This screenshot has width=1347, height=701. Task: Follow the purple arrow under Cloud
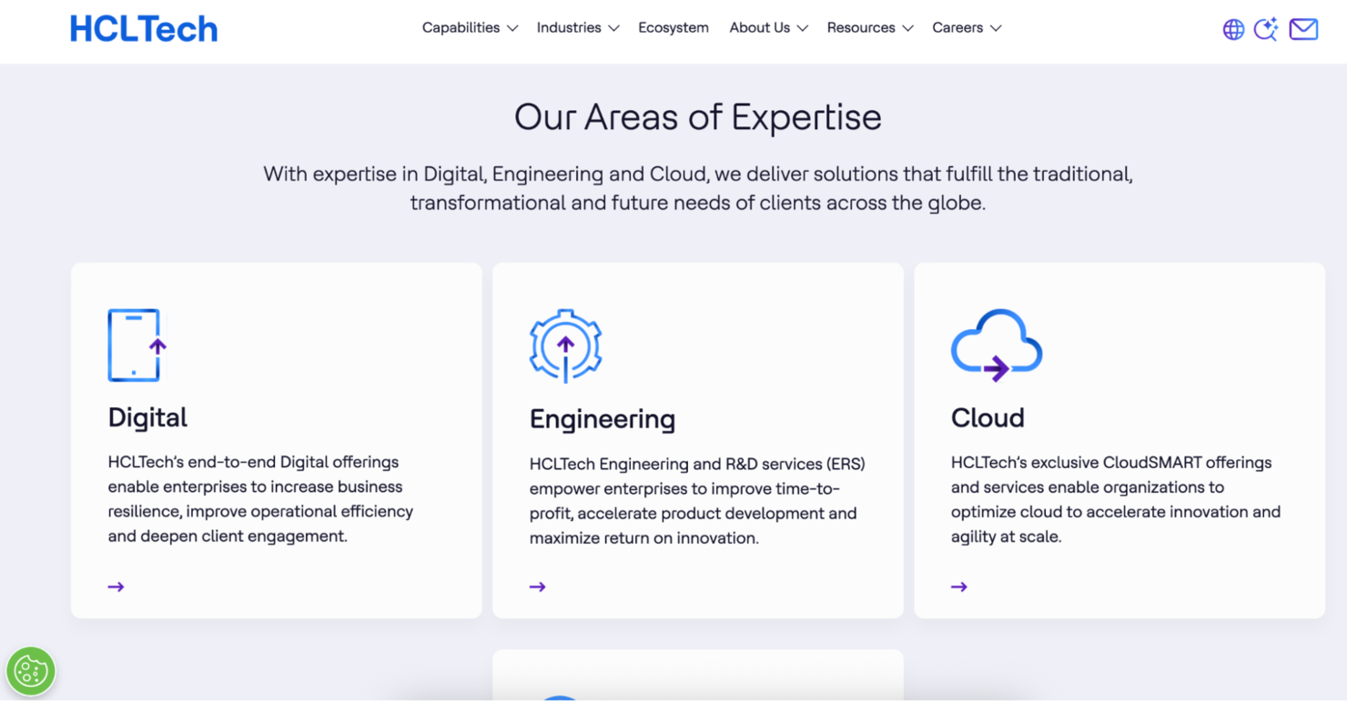pos(959,586)
